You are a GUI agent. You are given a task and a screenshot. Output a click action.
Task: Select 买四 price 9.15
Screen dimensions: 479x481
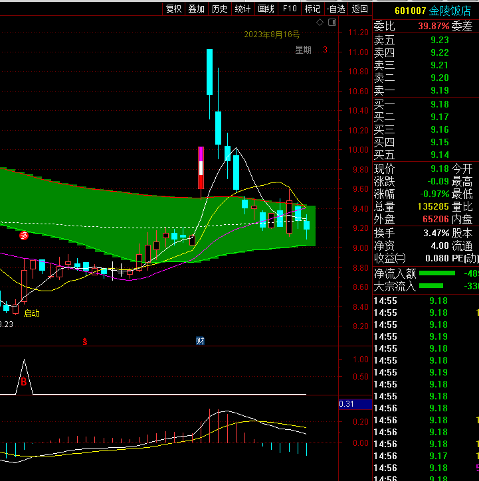(439, 142)
